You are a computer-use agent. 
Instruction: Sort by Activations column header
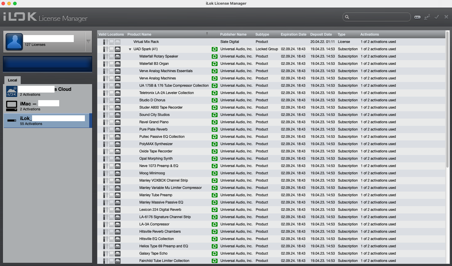click(x=369, y=34)
